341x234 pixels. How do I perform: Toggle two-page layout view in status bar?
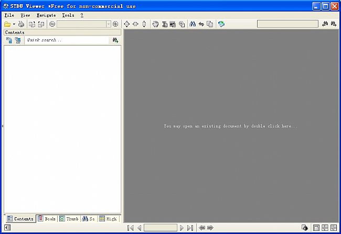pyautogui.click(x=325, y=228)
